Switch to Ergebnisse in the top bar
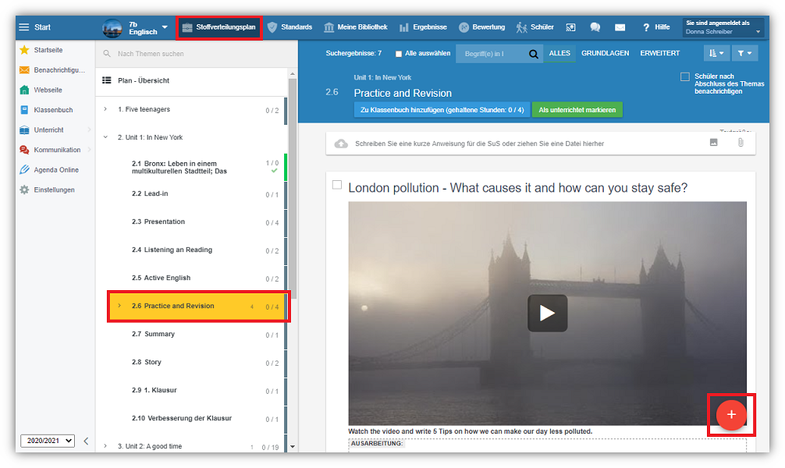Image resolution: width=785 pixels, height=468 pixels. coord(423,27)
